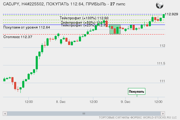
Task: Click the scrollbar center grip handle
Action: point(84,113)
